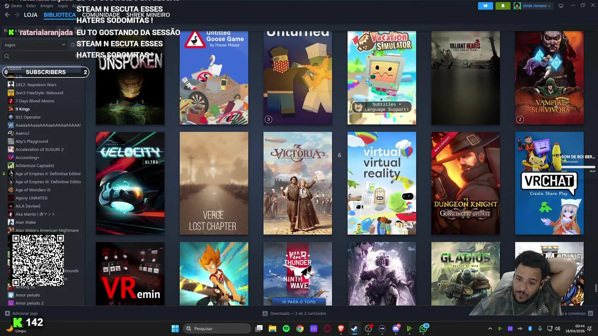Viewport: 598px width, 336px height.
Task: Open WhatsApp from the taskbar
Action: tap(424, 329)
